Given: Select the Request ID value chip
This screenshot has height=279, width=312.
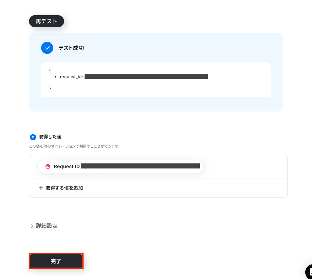Looking at the screenshot, I should pyautogui.click(x=120, y=166).
